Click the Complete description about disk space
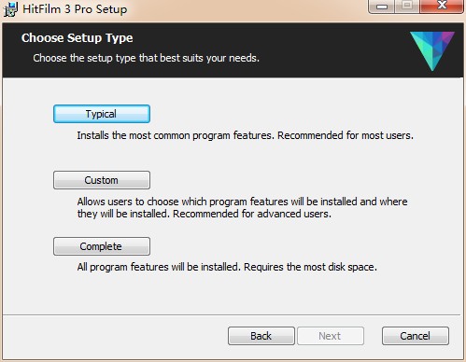The width and height of the screenshot is (466, 362). pyautogui.click(x=227, y=267)
